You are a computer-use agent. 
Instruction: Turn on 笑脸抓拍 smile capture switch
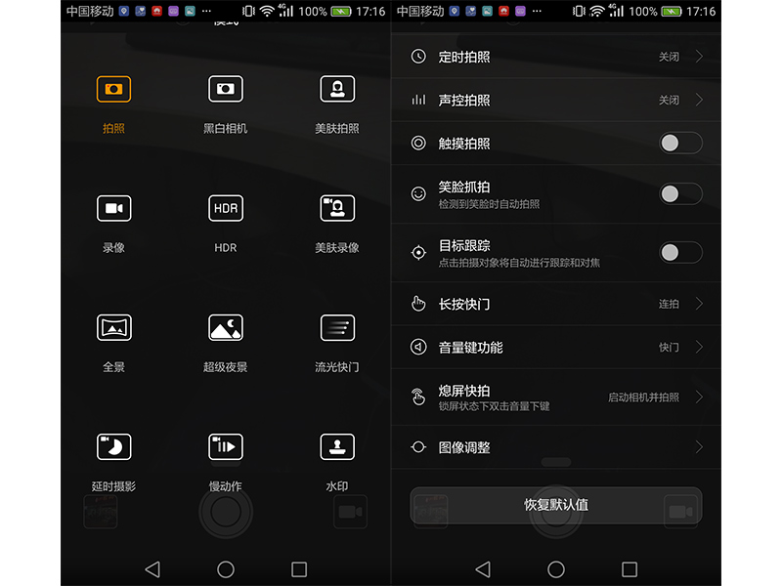click(x=679, y=194)
